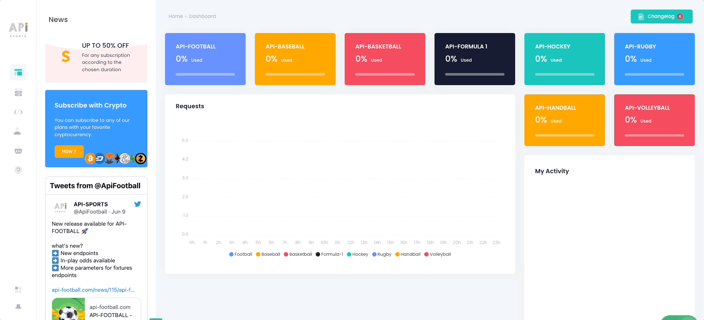The height and width of the screenshot is (320, 704).
Task: Click the 23h label on chart axis
Action: pos(496,243)
